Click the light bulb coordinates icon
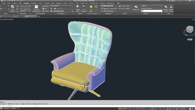195x110 pixels. (x=17, y=6)
